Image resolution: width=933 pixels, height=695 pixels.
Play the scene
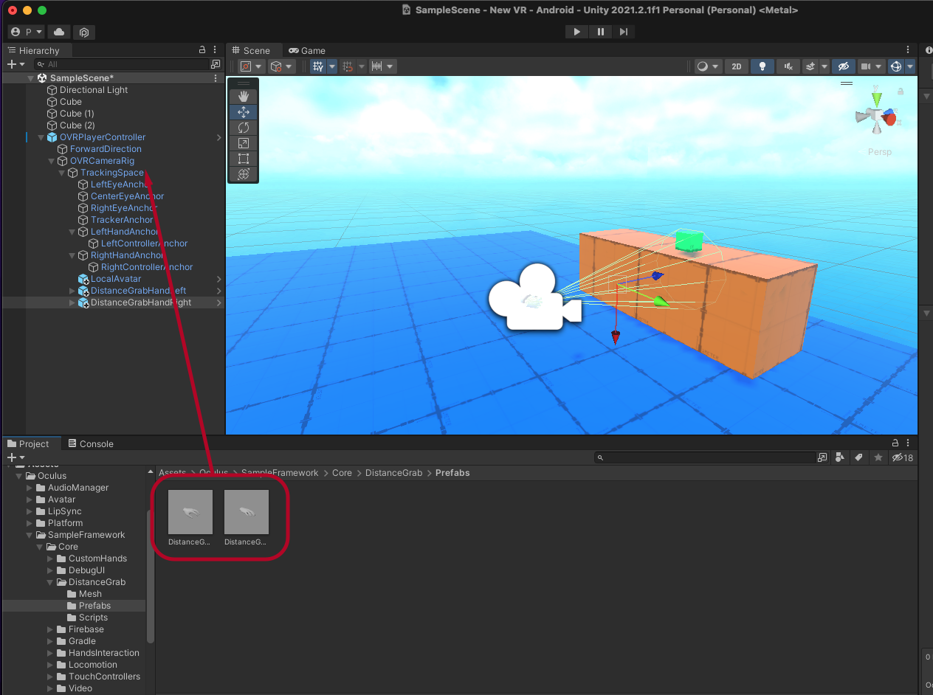[576, 32]
